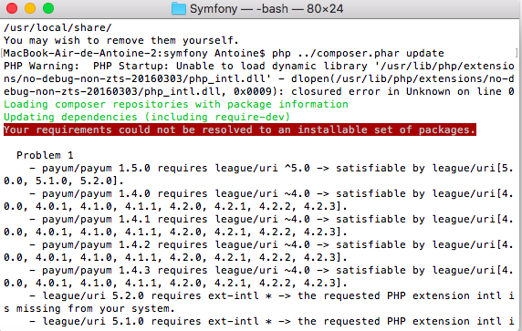This screenshot has height=331, width=522.
Task: Click the 'You may wish to remove them' line
Action: click(x=121, y=41)
